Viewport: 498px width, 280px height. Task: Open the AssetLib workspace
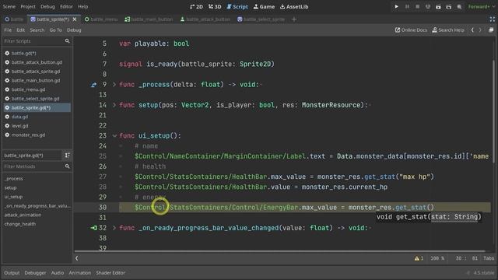[294, 6]
